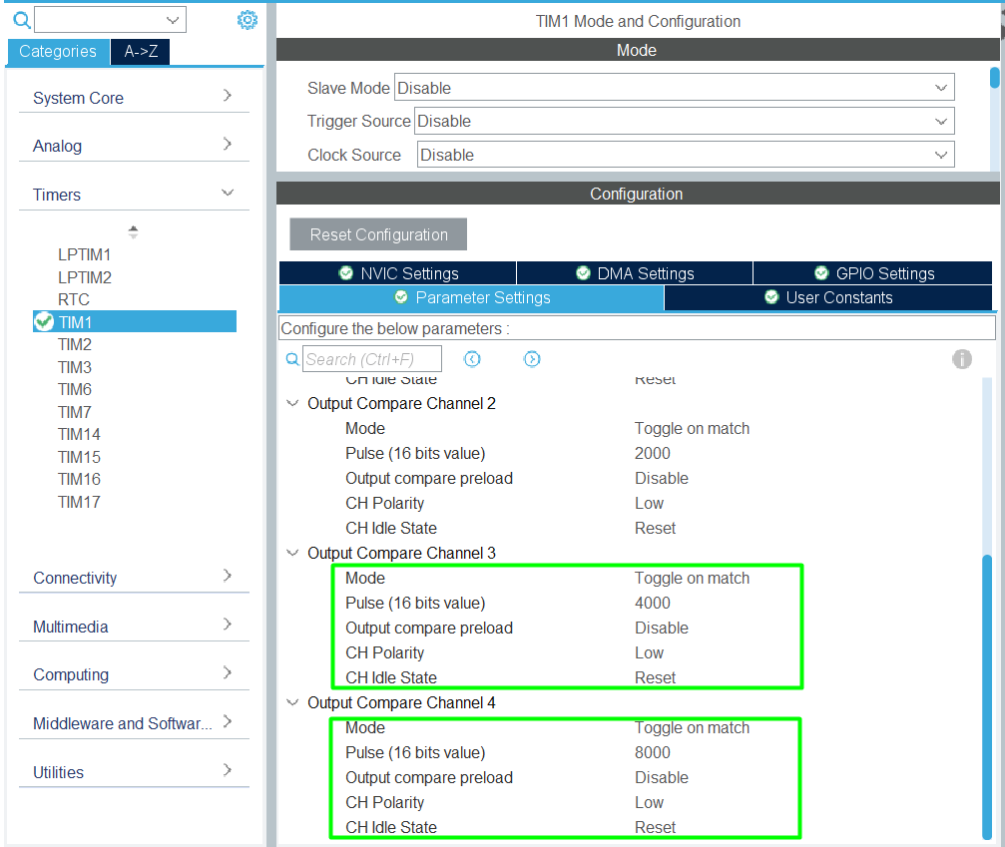Click the parameter search magnifier icon
The width and height of the screenshot is (1005, 847).
[292, 359]
